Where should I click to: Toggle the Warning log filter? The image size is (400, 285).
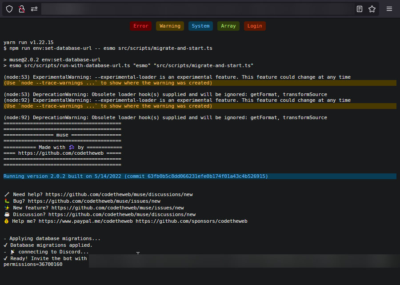[170, 26]
